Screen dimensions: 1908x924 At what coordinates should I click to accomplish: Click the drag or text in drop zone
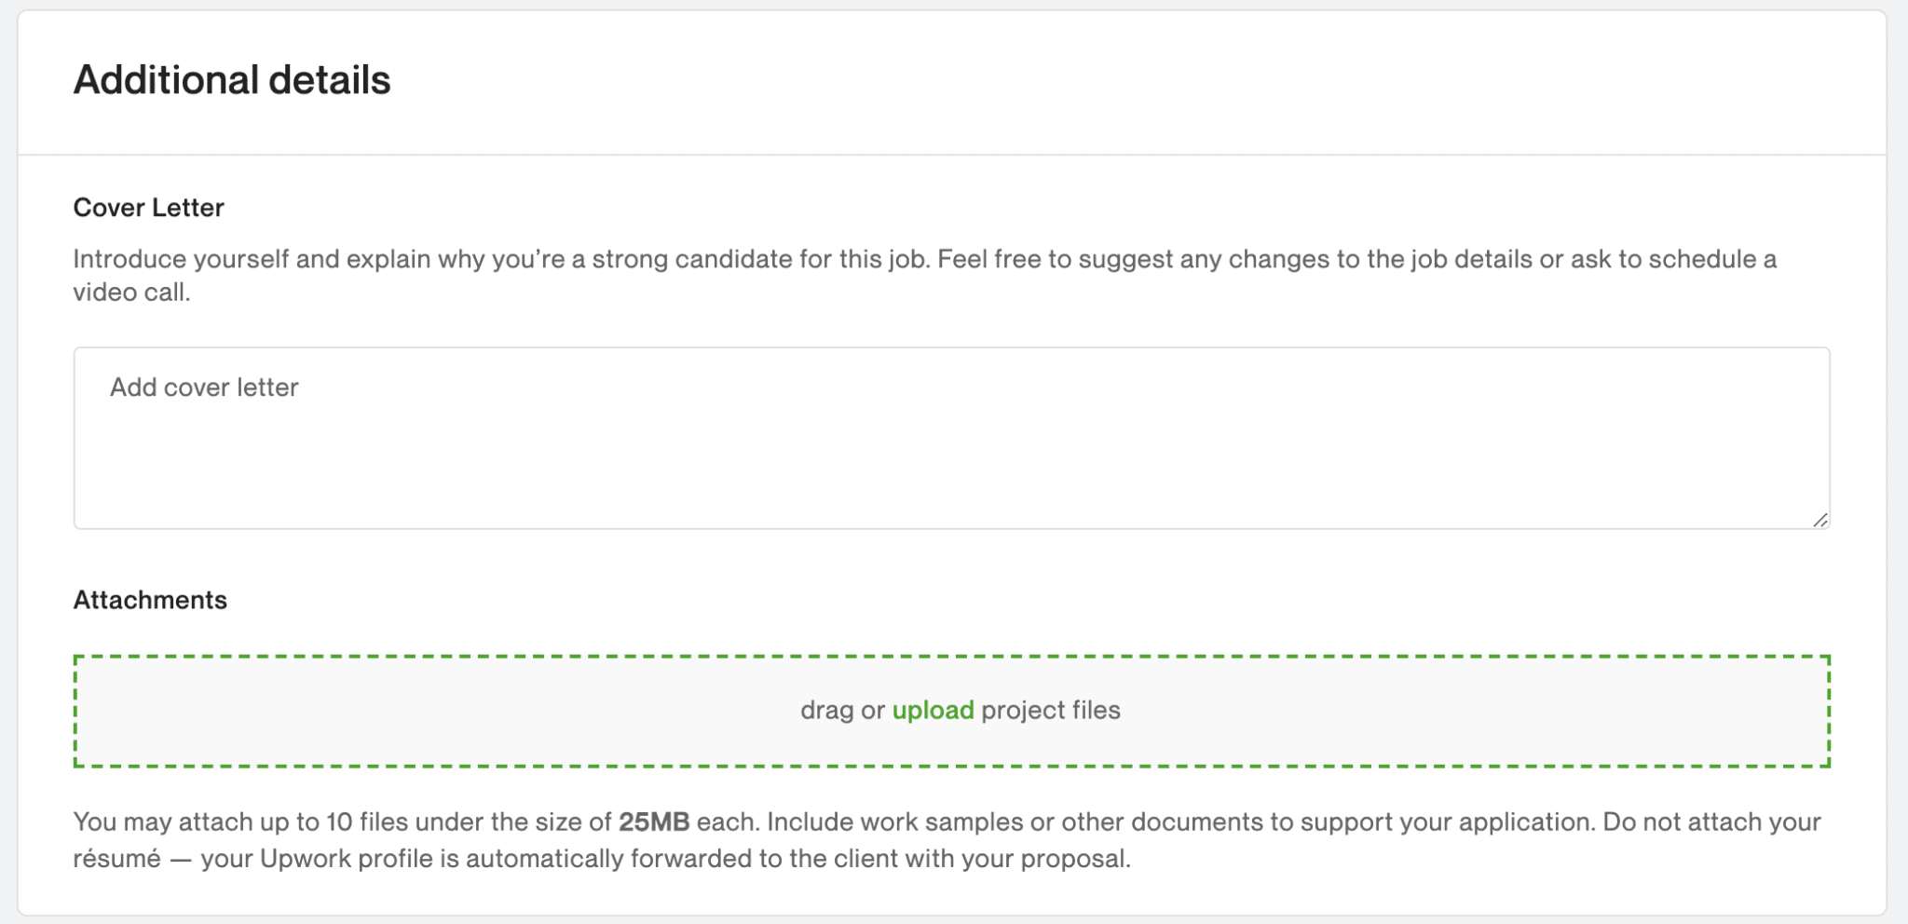pyautogui.click(x=842, y=710)
